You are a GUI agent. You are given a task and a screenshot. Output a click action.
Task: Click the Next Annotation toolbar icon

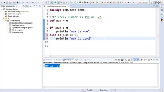click(x=113, y=2)
